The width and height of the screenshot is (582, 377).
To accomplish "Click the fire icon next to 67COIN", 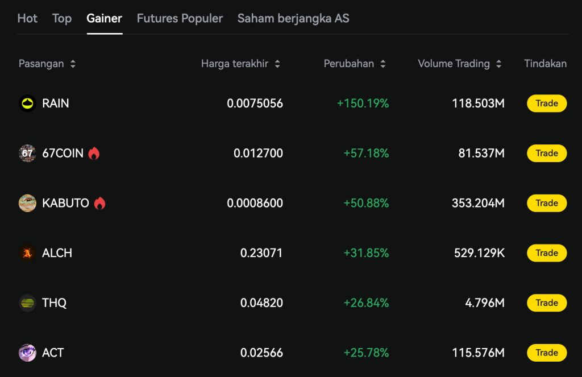I will (93, 152).
